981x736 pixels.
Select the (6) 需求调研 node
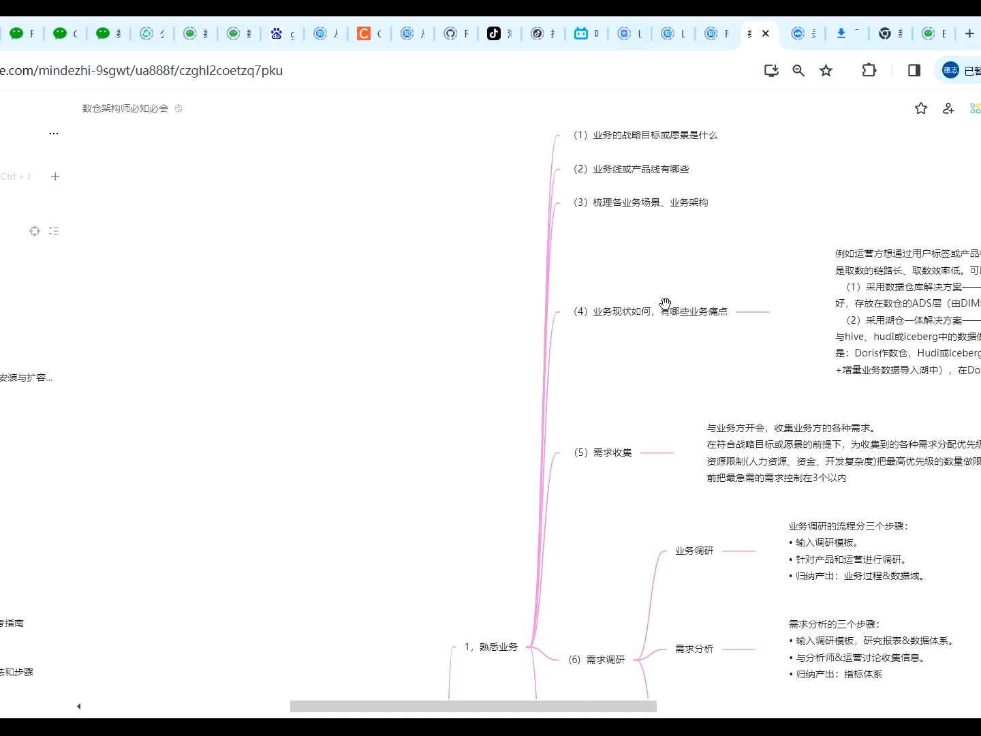point(596,660)
